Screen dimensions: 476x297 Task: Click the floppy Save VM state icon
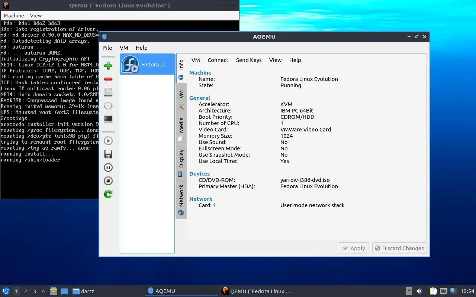pos(108,154)
